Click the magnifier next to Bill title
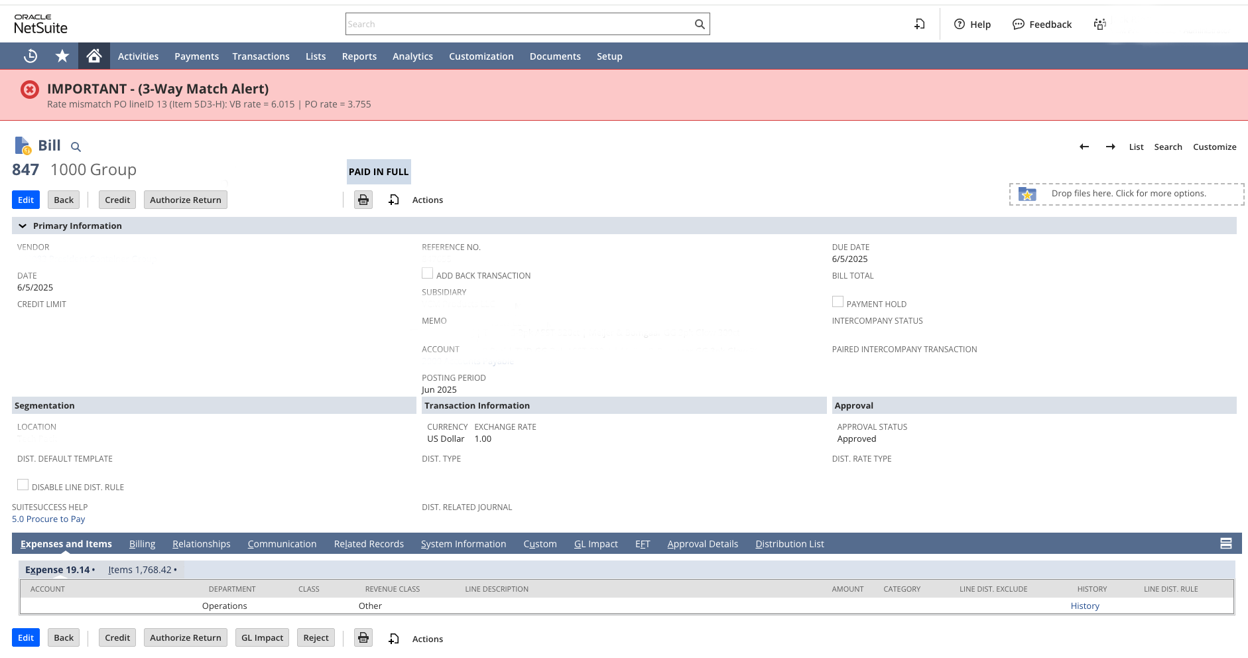Viewport: 1248px width, 658px height. tap(76, 147)
